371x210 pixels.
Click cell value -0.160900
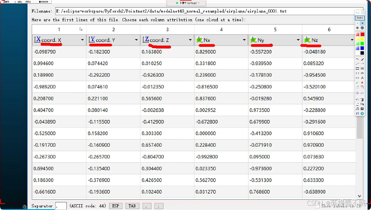click(x=99, y=145)
